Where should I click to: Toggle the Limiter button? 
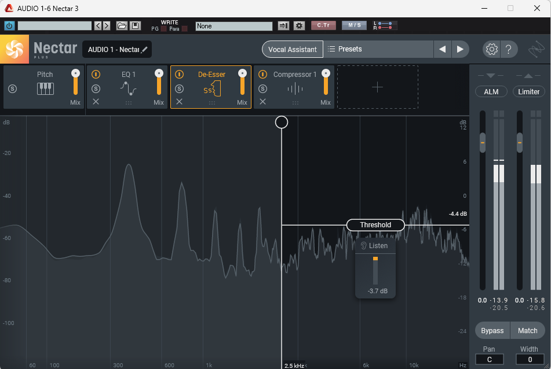click(x=528, y=91)
